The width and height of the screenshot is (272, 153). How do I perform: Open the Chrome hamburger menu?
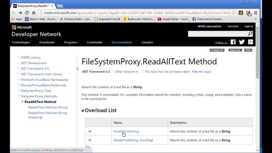click(256, 13)
